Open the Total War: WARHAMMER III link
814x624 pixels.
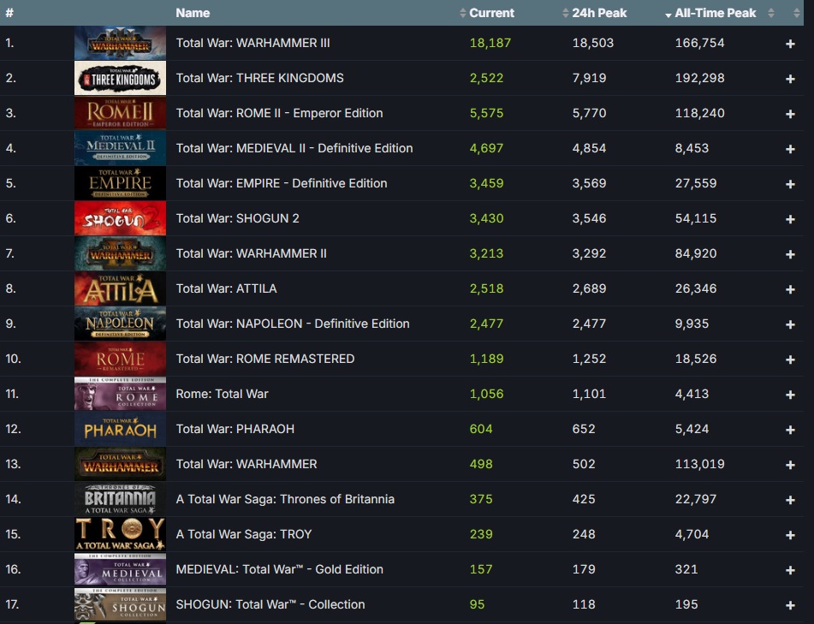click(x=253, y=43)
